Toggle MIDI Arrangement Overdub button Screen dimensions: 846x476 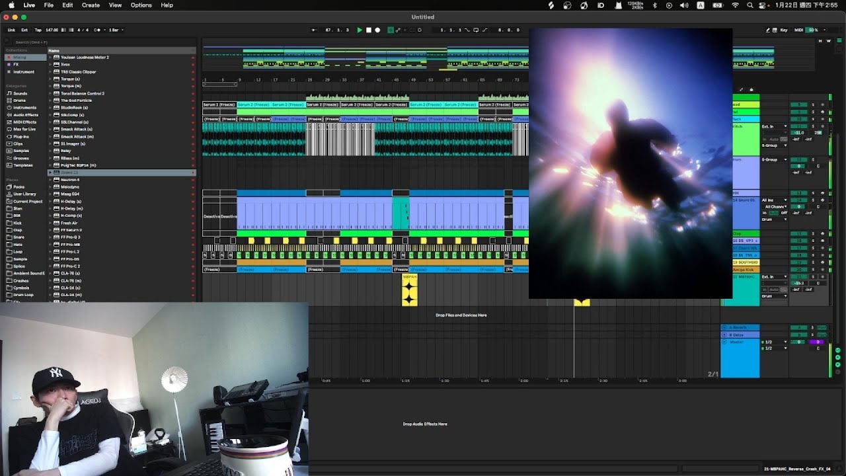pos(390,30)
